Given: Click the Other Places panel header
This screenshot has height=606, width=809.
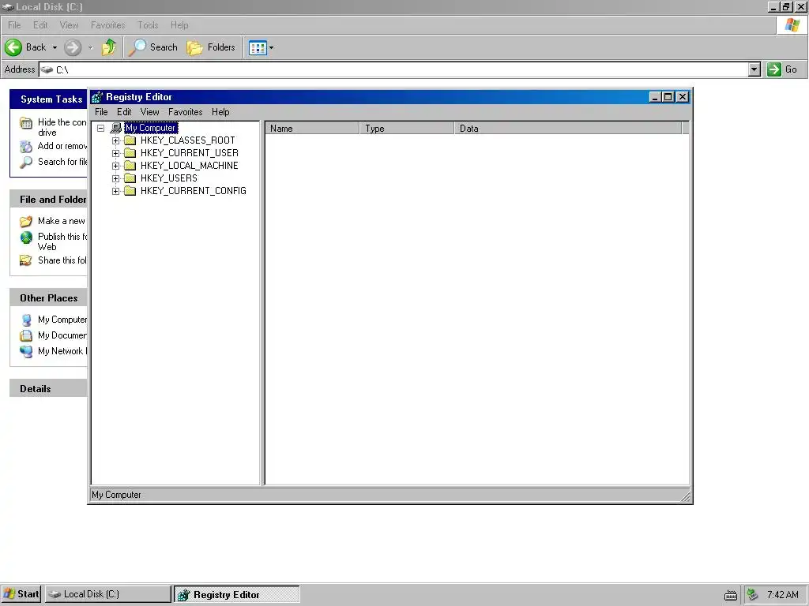Looking at the screenshot, I should pos(48,297).
